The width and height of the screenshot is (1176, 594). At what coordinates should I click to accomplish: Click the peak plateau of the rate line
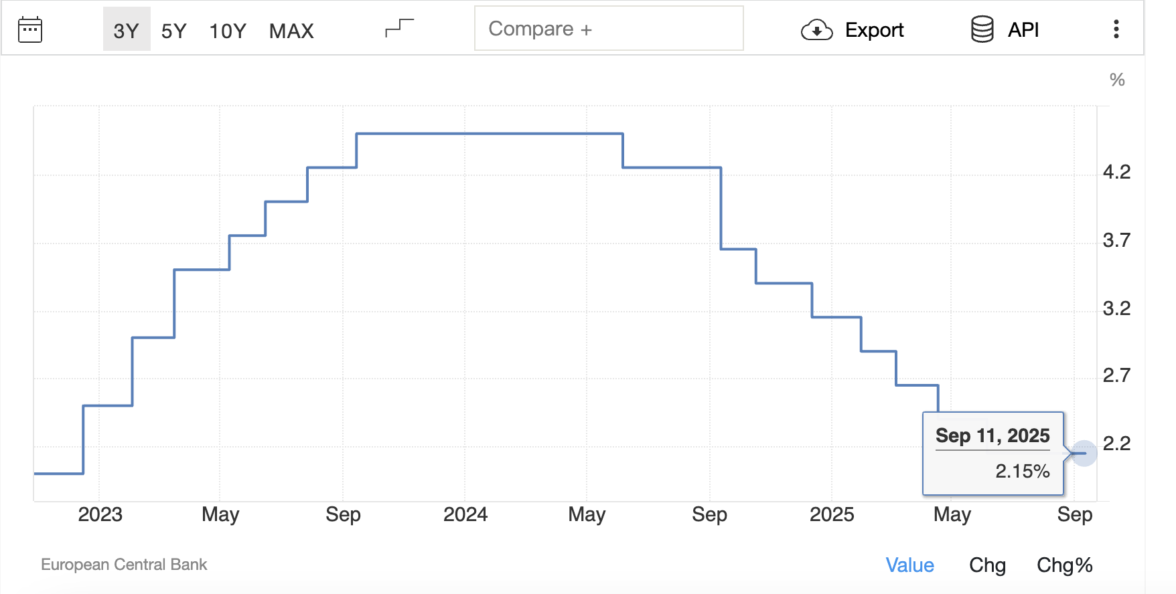(489, 134)
